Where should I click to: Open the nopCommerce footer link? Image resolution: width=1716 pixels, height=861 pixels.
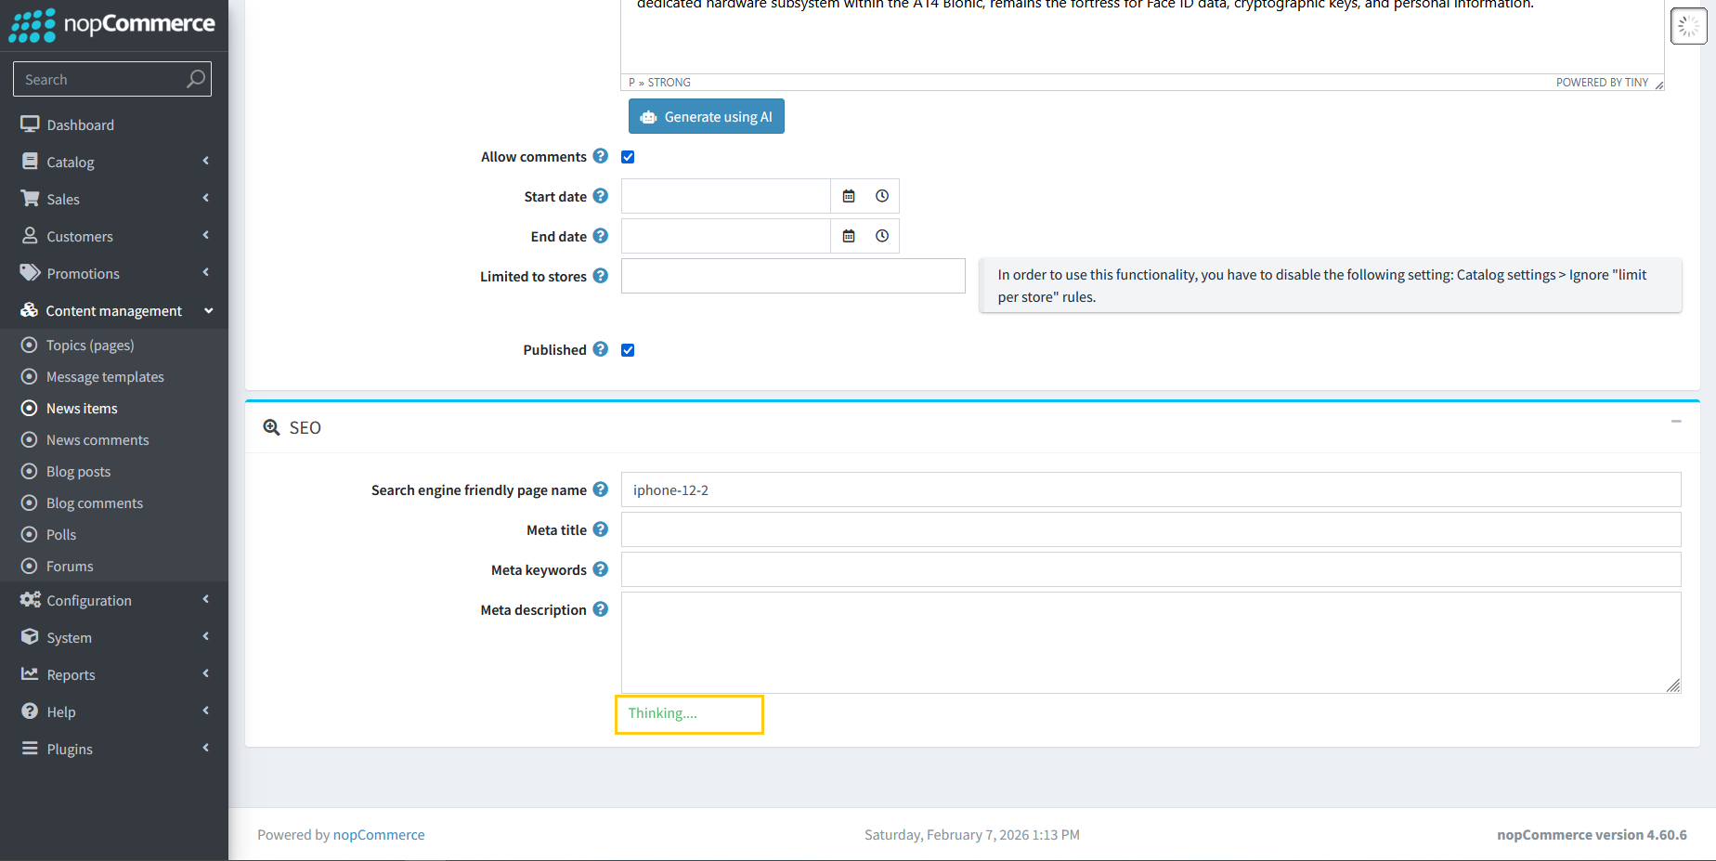click(379, 835)
